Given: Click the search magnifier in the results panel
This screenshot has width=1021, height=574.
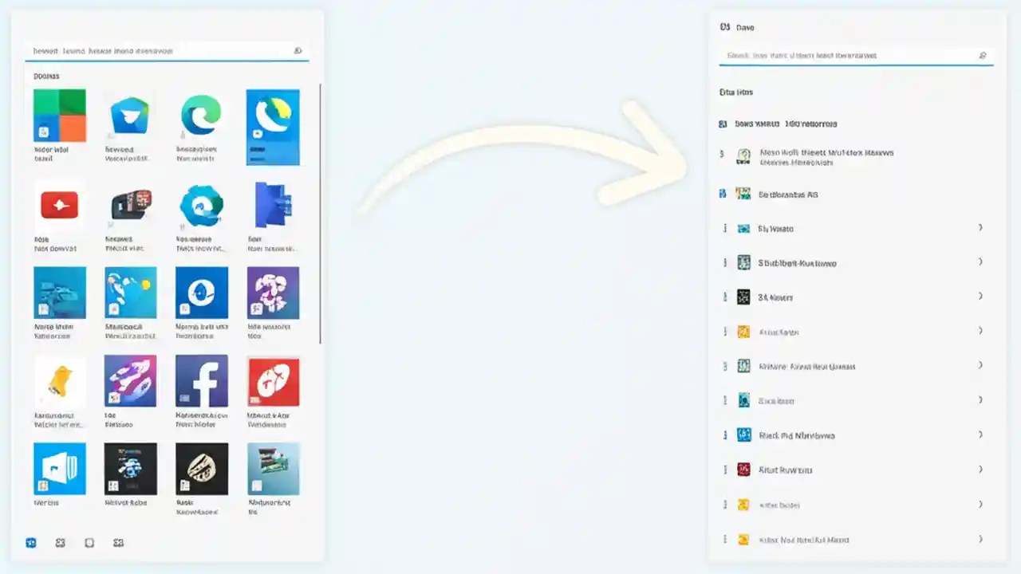Looking at the screenshot, I should coord(983,55).
